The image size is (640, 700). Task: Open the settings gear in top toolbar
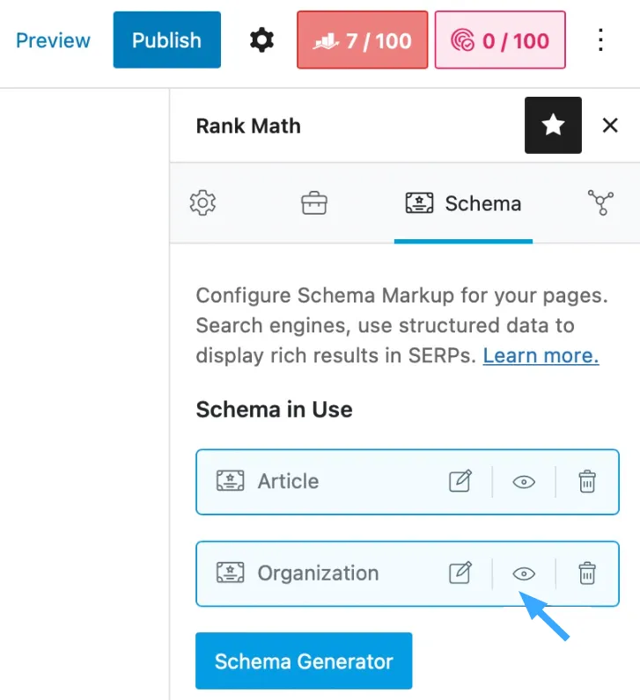click(x=261, y=40)
